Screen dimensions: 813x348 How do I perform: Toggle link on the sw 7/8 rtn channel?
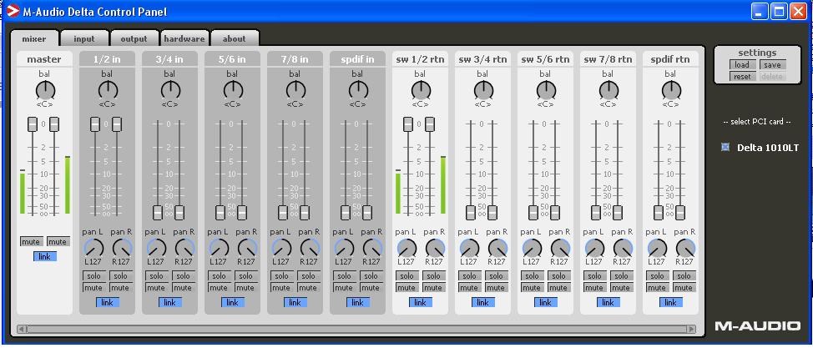[608, 302]
